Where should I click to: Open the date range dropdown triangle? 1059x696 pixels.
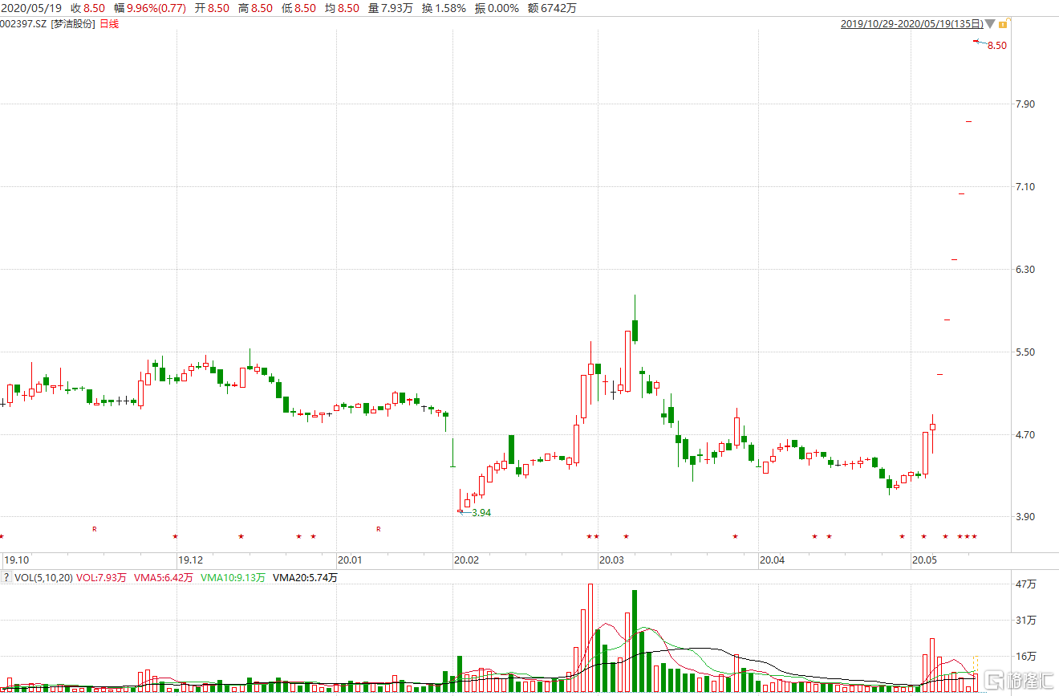(990, 24)
